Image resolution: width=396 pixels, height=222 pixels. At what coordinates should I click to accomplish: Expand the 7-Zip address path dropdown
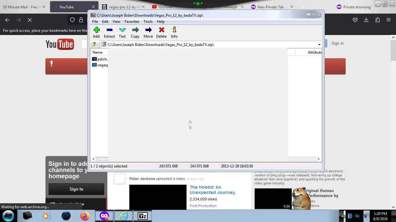319,45
